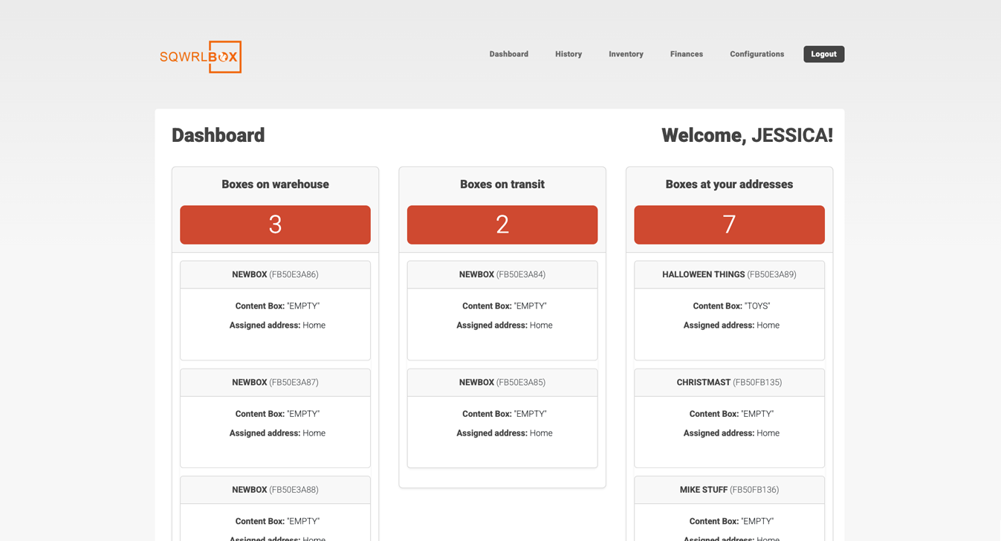Open the HALLOWEEN THINGS box
Screen dimensions: 1001x541
click(x=729, y=275)
